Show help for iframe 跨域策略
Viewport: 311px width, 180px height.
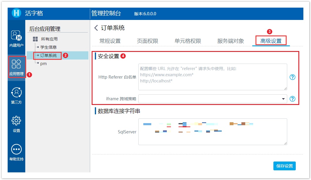click(x=292, y=99)
